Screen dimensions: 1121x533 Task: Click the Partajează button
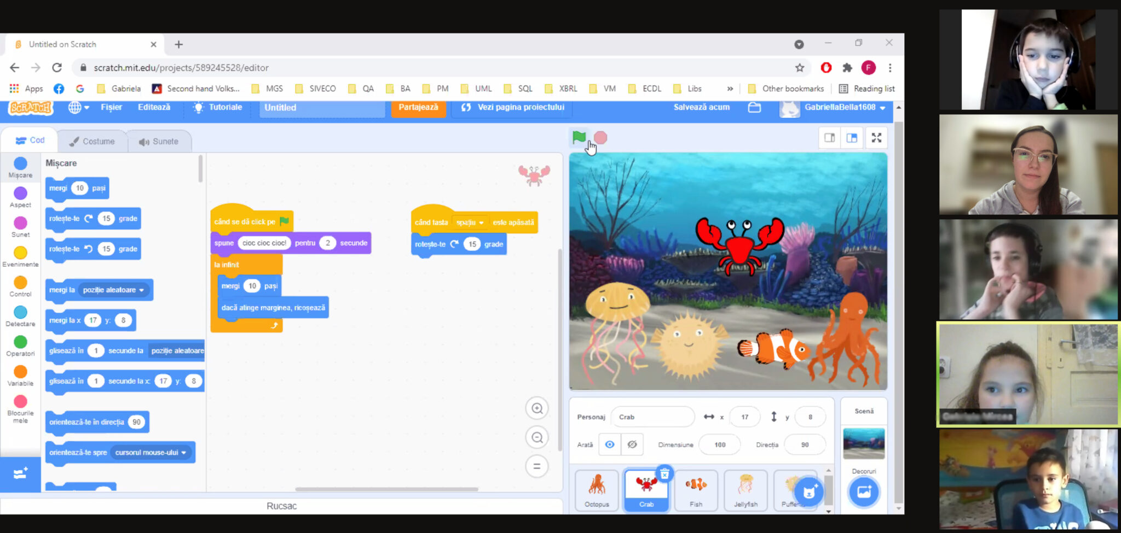418,107
